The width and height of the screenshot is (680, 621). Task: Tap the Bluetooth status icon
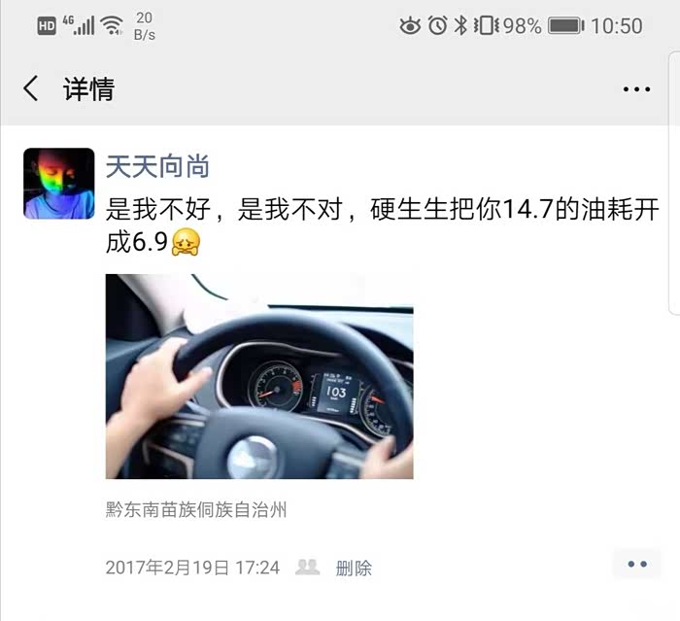click(x=460, y=25)
